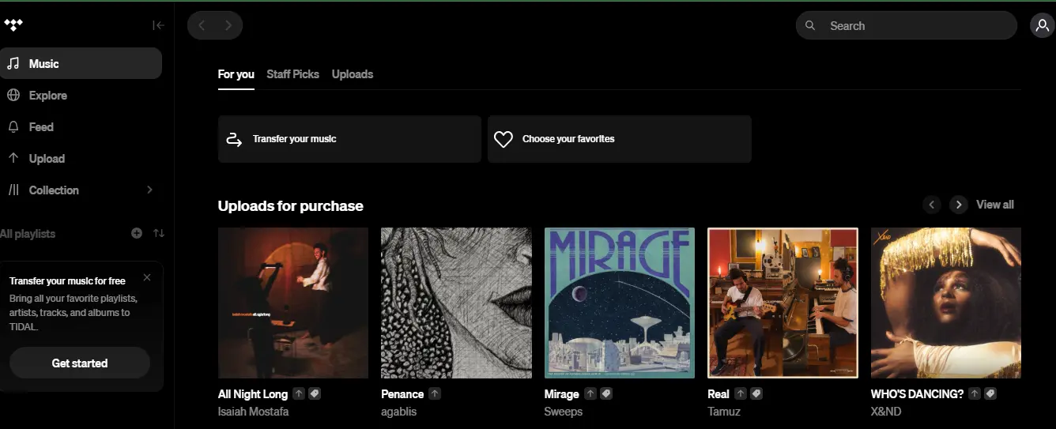
Task: Click the All playlists label
Action: 28,234
